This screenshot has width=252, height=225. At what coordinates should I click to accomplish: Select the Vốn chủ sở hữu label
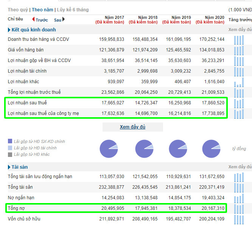coord(24,219)
